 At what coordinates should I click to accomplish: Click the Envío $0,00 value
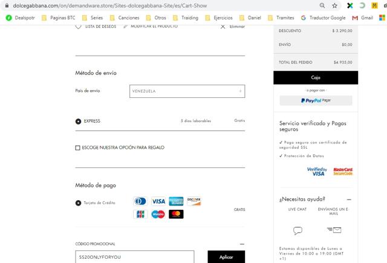click(x=347, y=45)
